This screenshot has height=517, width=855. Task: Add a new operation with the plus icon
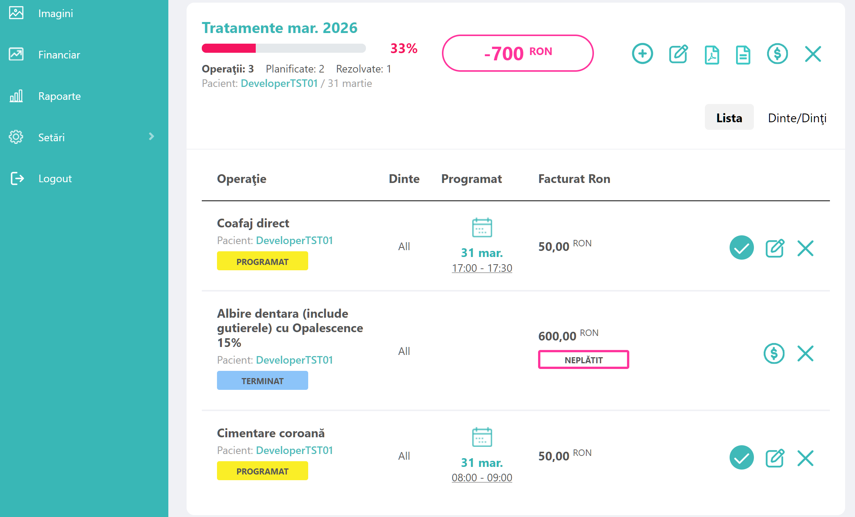[643, 54]
